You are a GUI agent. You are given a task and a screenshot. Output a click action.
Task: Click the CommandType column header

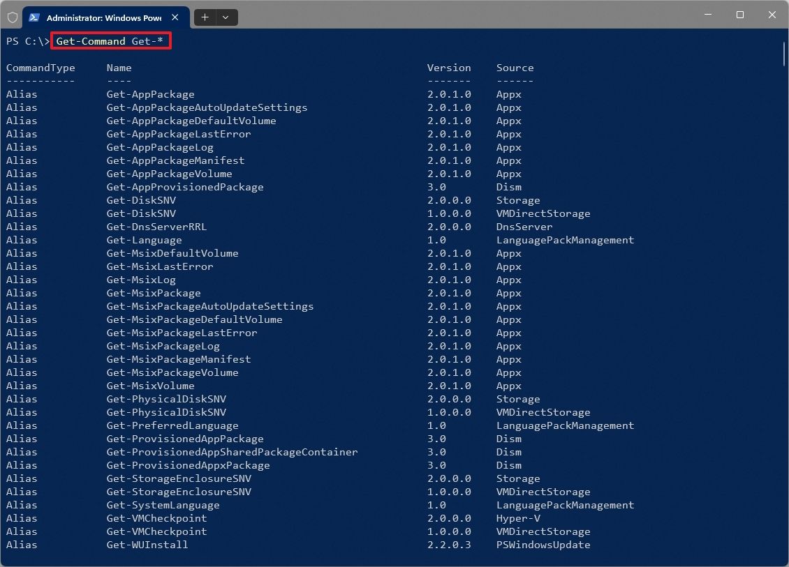(40, 68)
